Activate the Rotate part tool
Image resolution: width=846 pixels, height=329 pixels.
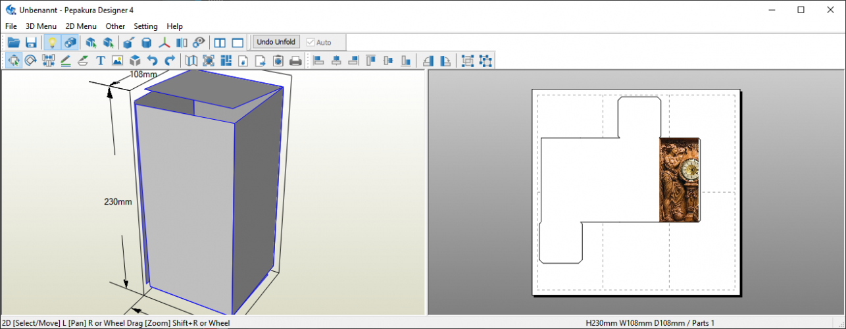point(31,61)
